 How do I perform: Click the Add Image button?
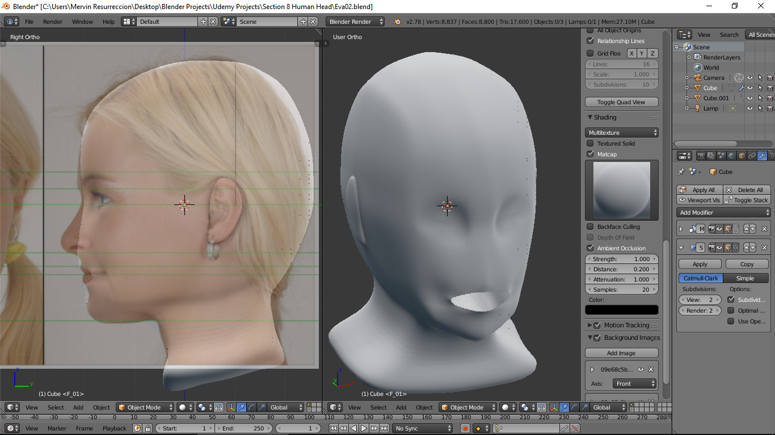click(x=621, y=353)
